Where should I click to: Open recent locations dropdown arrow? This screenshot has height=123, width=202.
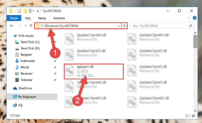[26, 26]
